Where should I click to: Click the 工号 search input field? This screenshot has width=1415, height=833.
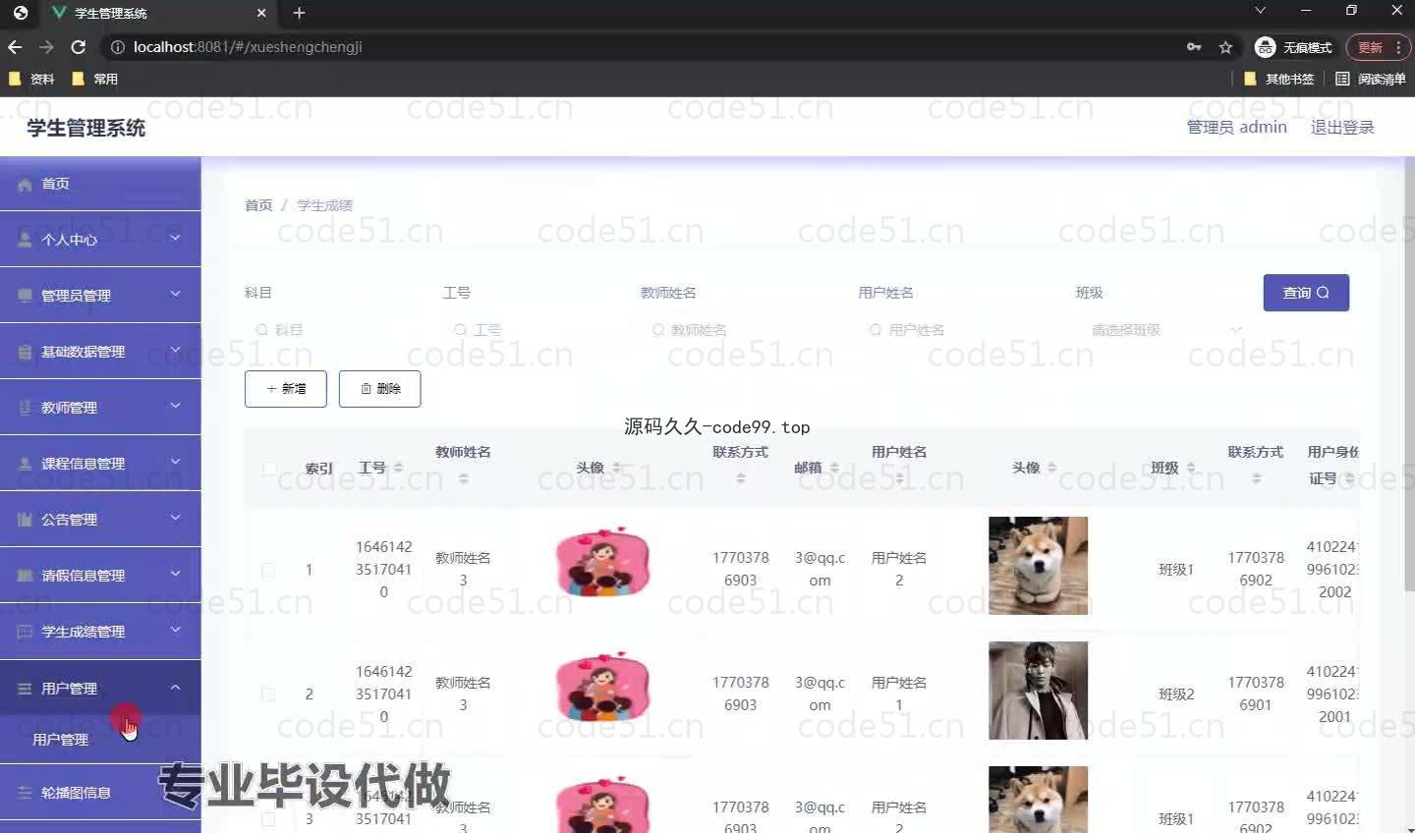coord(532,330)
